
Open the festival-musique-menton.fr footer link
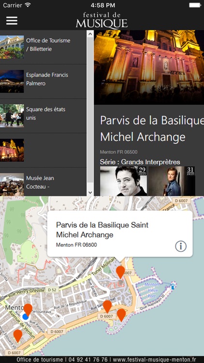coord(154,360)
